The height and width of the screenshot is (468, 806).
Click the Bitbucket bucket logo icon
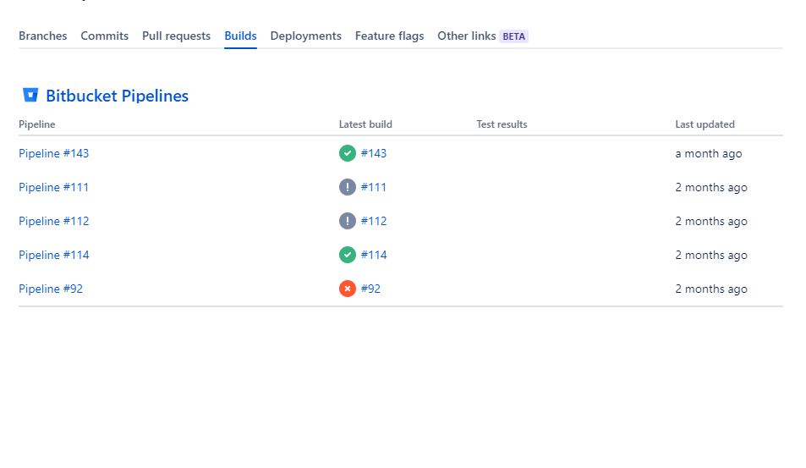pyautogui.click(x=30, y=95)
